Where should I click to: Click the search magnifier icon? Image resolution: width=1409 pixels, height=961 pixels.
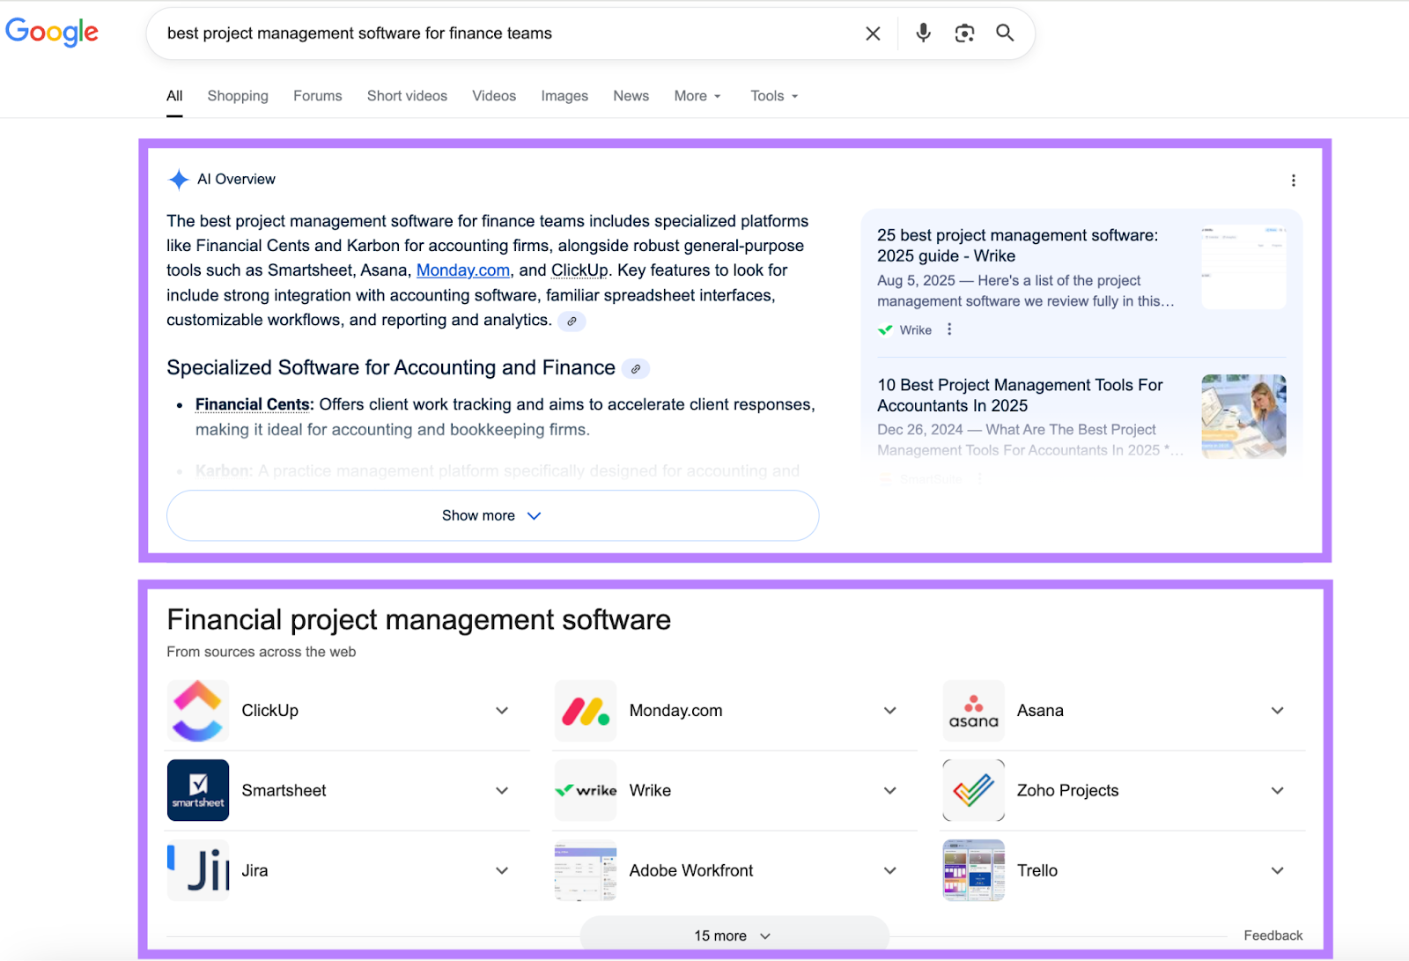pos(1004,33)
